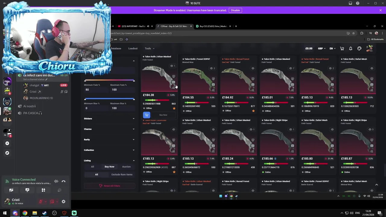The height and width of the screenshot is (217, 386).
Task: Toggle Discord microphone mute
Action: click(x=40, y=202)
